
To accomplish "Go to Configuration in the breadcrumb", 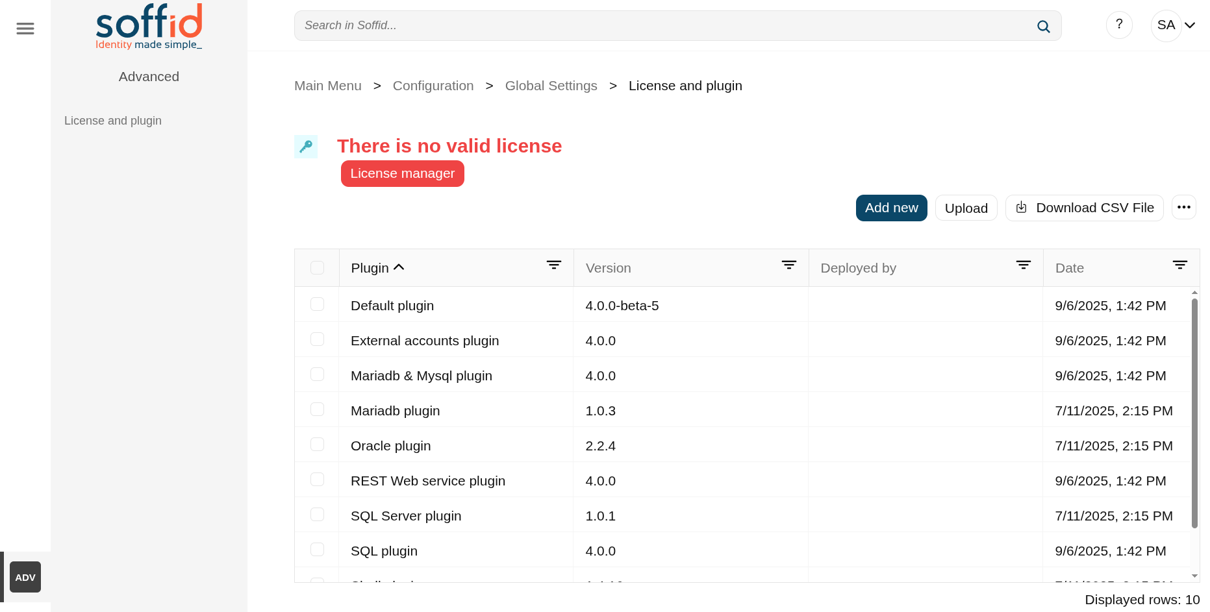I will [433, 86].
